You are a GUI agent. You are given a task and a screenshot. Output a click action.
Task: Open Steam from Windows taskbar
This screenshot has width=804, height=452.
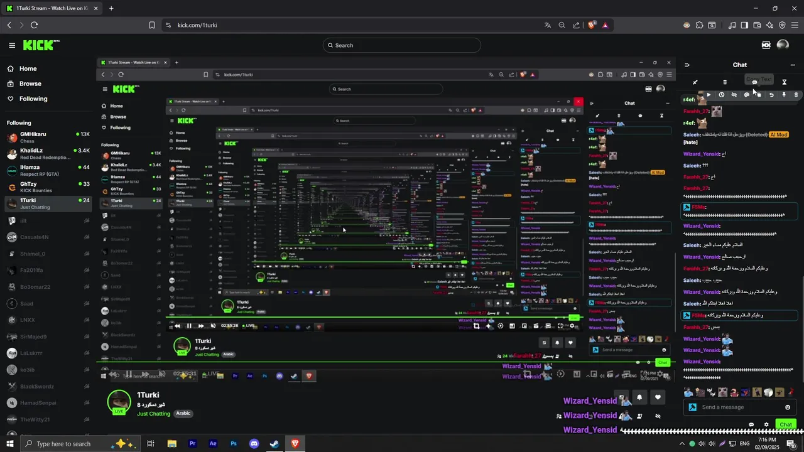274,444
